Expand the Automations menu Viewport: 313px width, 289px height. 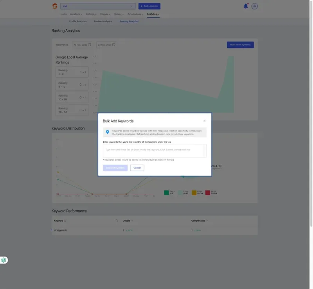pyautogui.click(x=135, y=14)
